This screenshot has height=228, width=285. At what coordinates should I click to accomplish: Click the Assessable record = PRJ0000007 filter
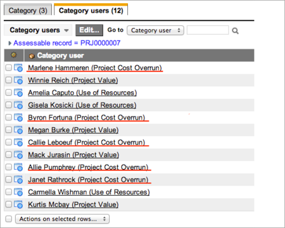(x=67, y=43)
